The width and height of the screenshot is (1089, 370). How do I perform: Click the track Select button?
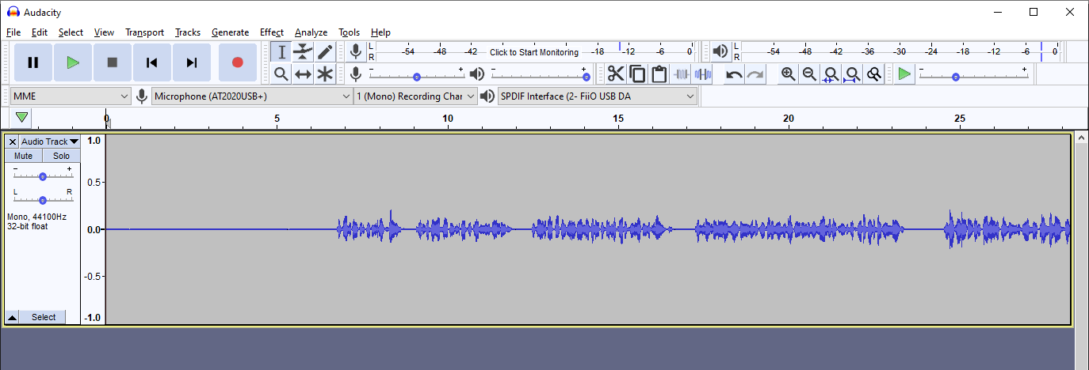44,317
